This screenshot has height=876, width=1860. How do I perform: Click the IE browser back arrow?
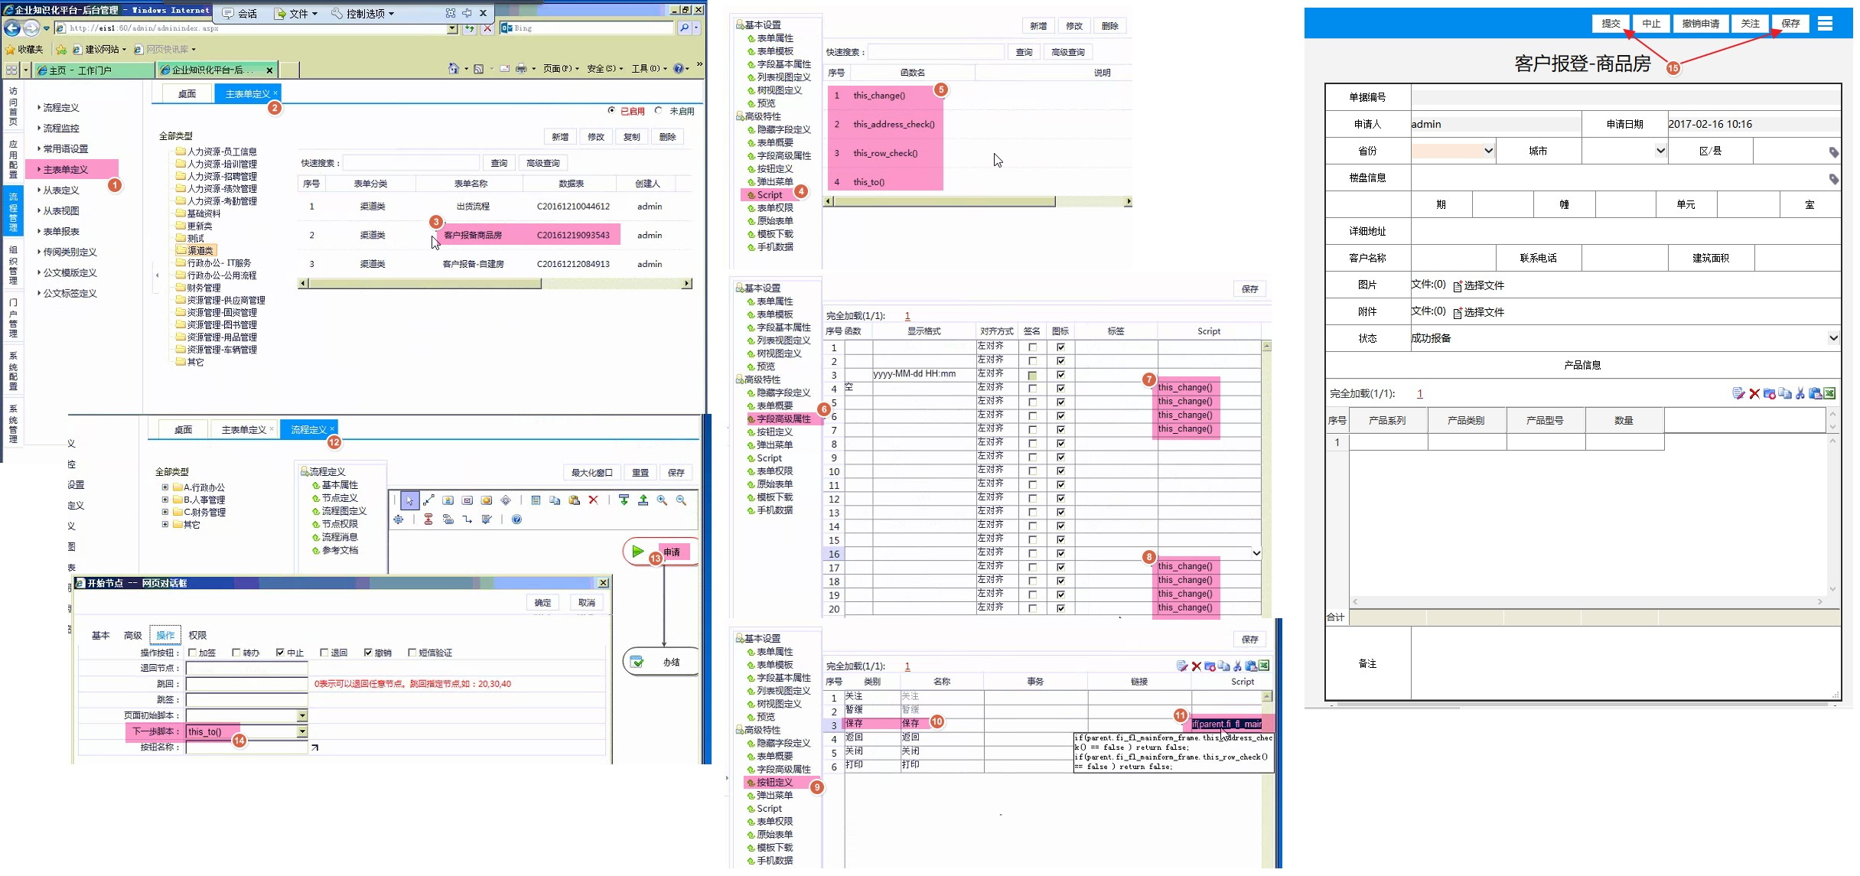[x=12, y=28]
